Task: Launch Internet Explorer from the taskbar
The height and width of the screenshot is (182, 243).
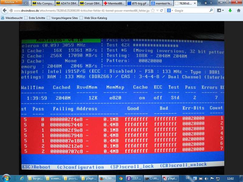Action: pos(22,179)
